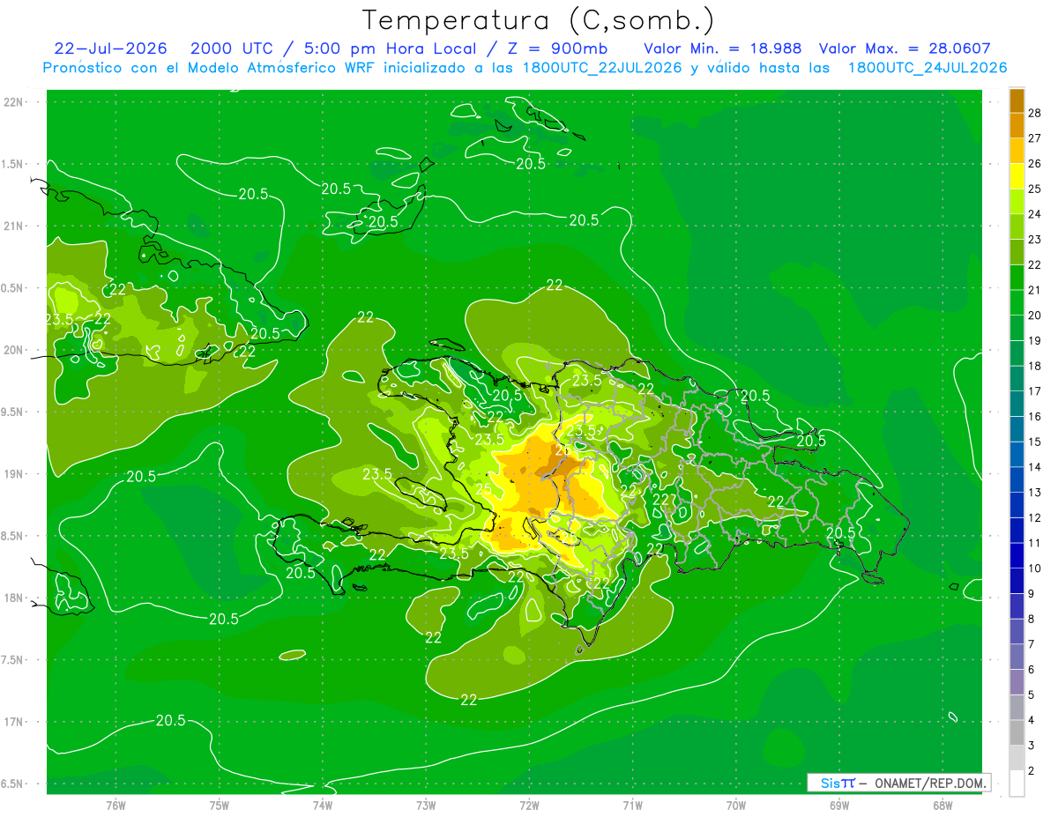The height and width of the screenshot is (817, 1058).
Task: Click the colorbar label "28"
Action: tap(1035, 113)
